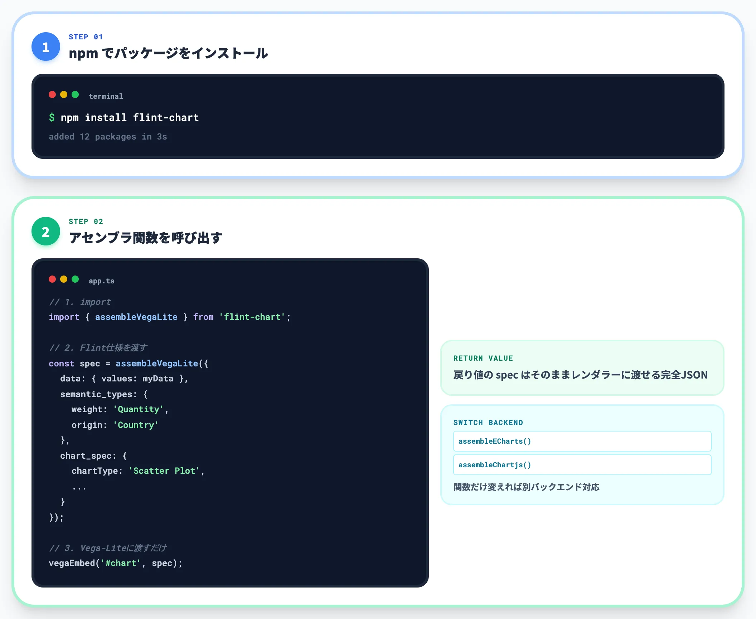The height and width of the screenshot is (619, 756).
Task: Click the 'chart_spec: {' line
Action: pyautogui.click(x=93, y=456)
